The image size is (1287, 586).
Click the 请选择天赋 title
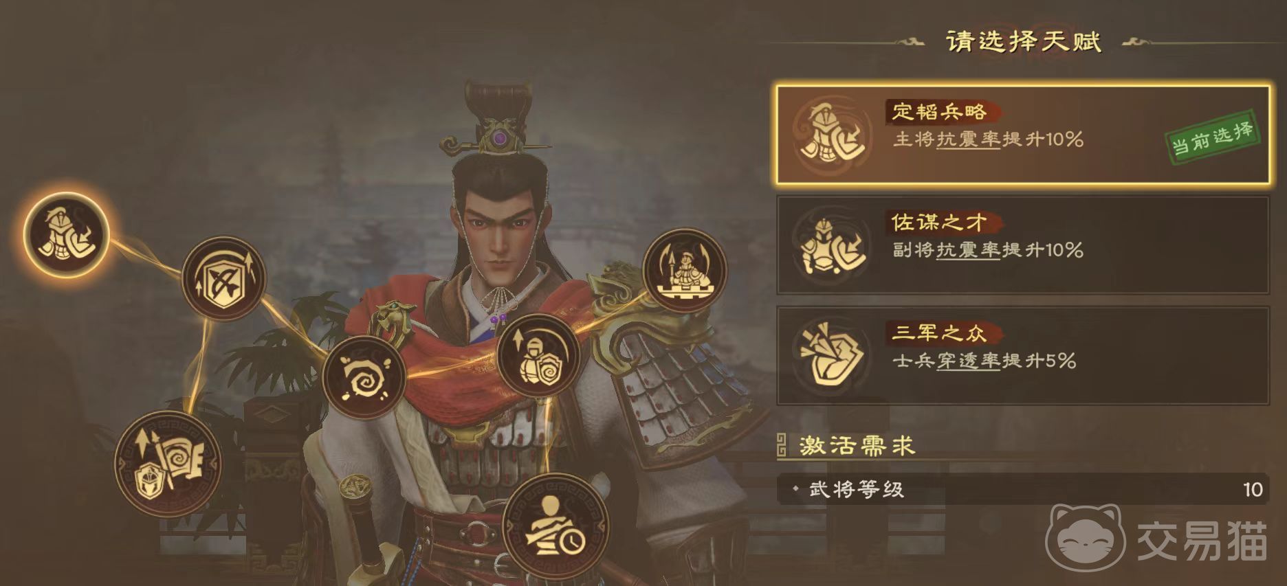tap(1024, 42)
